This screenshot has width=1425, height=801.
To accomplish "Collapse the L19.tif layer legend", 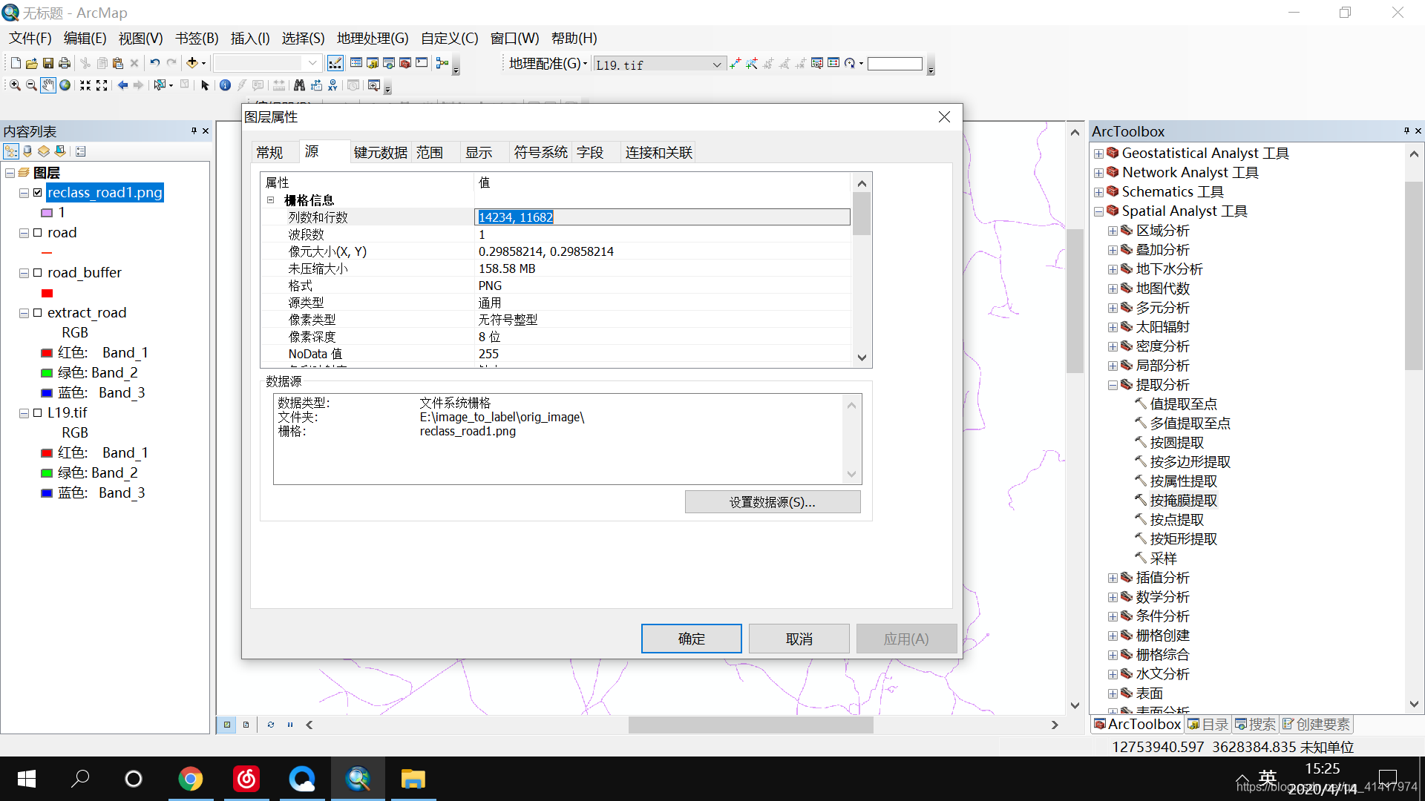I will coord(24,413).
